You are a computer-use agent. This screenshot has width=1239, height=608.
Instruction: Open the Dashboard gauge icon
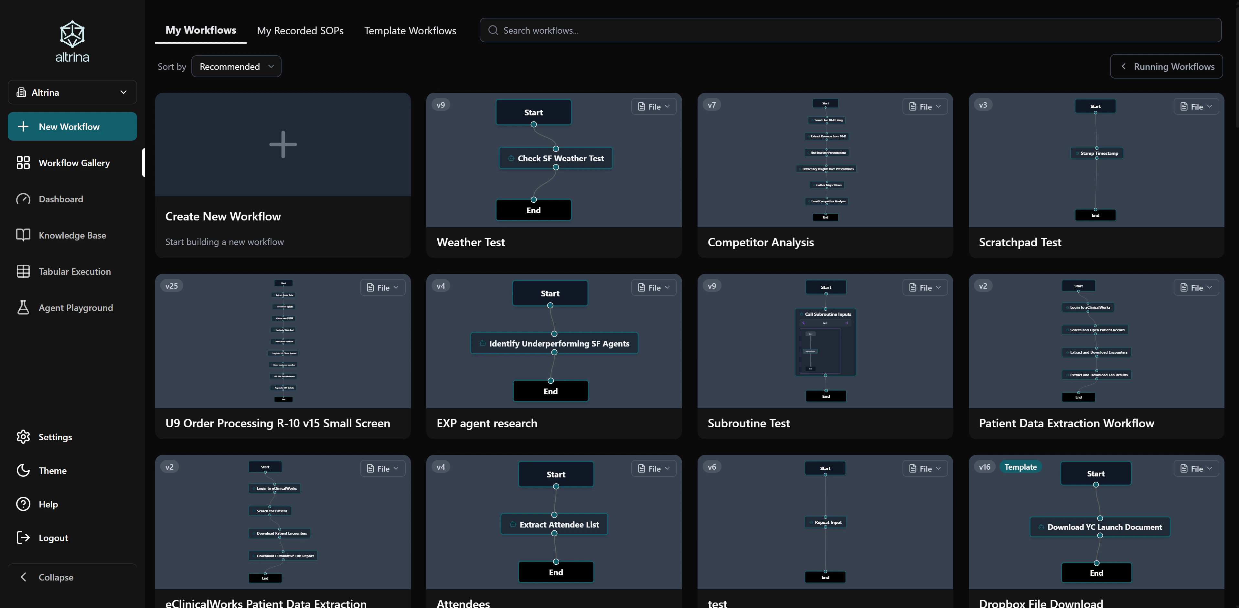[23, 199]
